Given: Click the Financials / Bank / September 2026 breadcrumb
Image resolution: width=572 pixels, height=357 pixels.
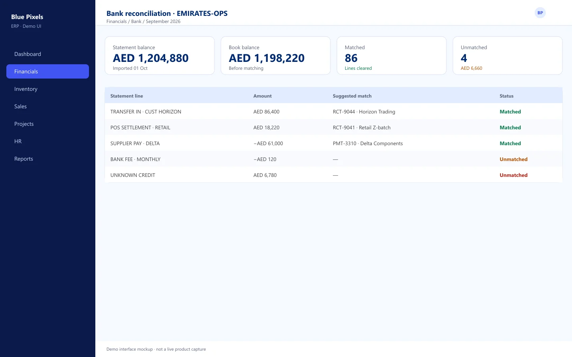Looking at the screenshot, I should click(143, 21).
